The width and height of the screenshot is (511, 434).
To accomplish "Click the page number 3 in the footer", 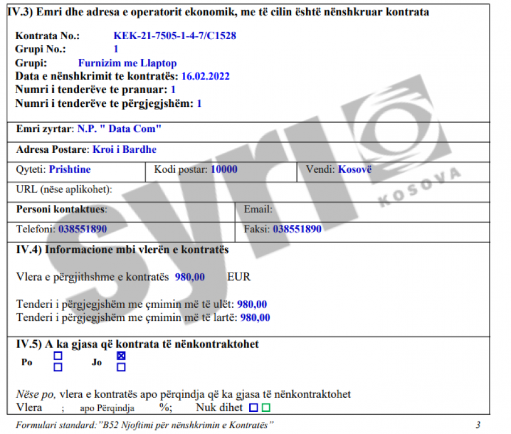I will point(478,425).
